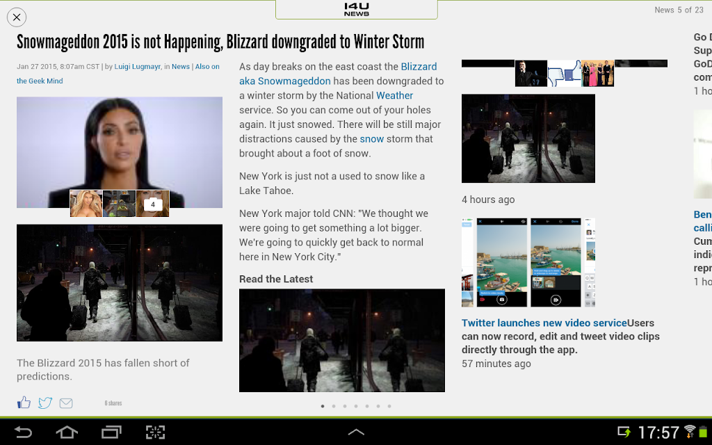Image resolution: width=712 pixels, height=445 pixels.
Task: Open the blonde woman gallery thumbnail
Action: (86, 204)
